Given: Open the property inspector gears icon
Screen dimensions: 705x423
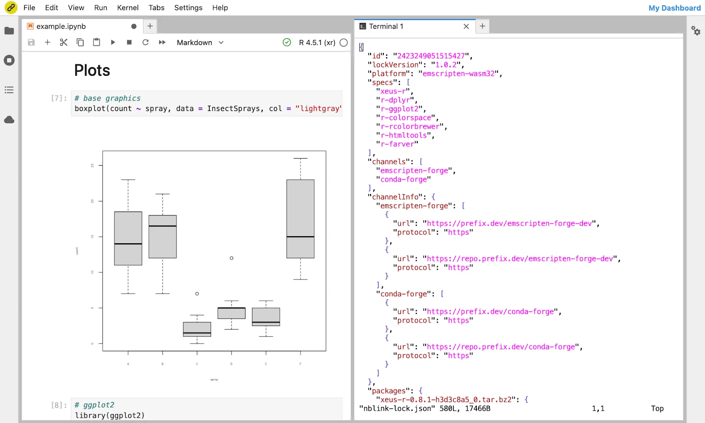Looking at the screenshot, I should coord(696,30).
